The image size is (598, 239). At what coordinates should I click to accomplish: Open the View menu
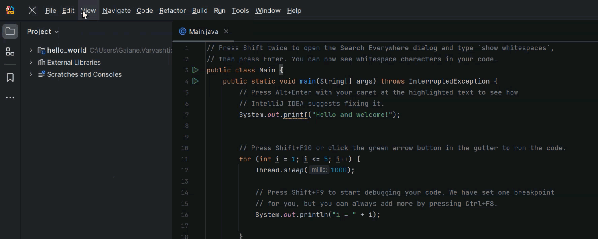click(88, 10)
